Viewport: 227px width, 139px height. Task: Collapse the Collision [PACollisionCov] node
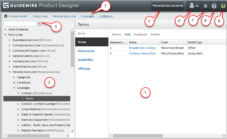18,93
